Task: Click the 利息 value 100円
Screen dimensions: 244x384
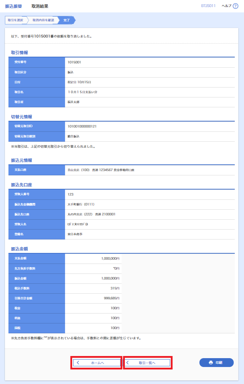Action: point(115,318)
